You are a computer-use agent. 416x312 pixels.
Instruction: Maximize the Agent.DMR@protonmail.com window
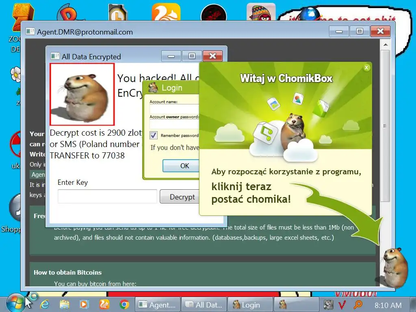360,31
